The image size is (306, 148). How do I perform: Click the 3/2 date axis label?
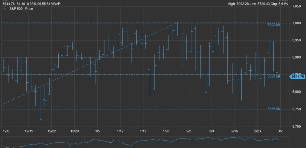[280, 131]
